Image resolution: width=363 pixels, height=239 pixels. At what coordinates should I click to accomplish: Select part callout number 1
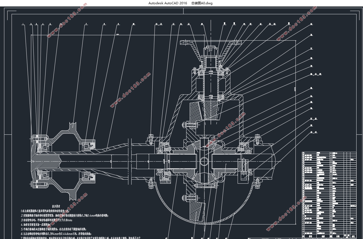[x=23, y=24]
